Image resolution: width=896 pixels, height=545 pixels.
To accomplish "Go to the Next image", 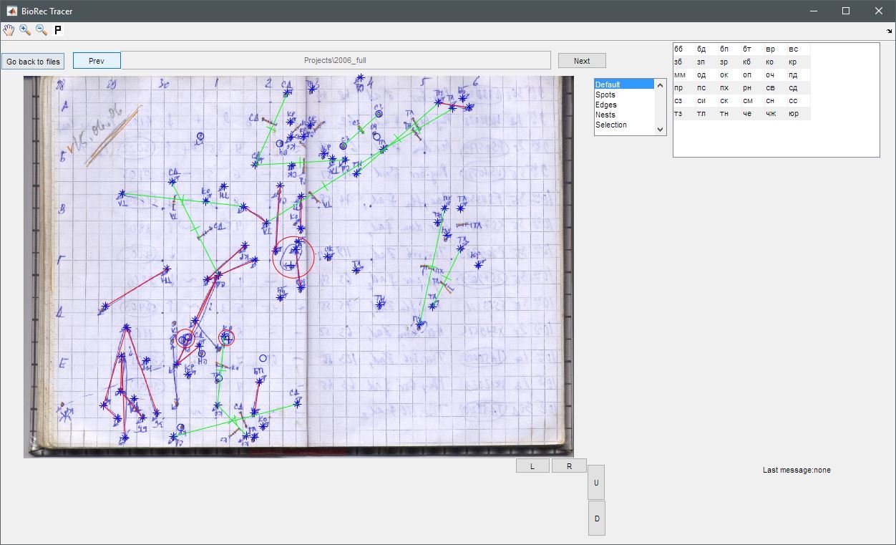I will tap(582, 61).
